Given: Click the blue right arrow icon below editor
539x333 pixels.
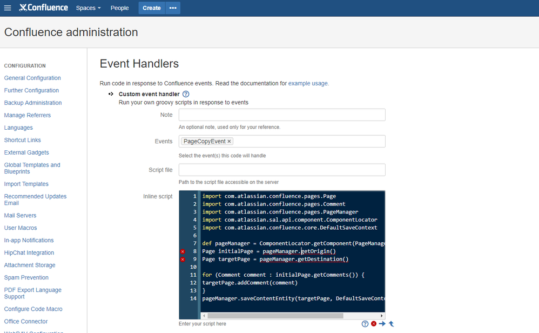Looking at the screenshot, I should [x=382, y=324].
